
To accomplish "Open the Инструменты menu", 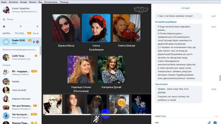I will [51, 2].
